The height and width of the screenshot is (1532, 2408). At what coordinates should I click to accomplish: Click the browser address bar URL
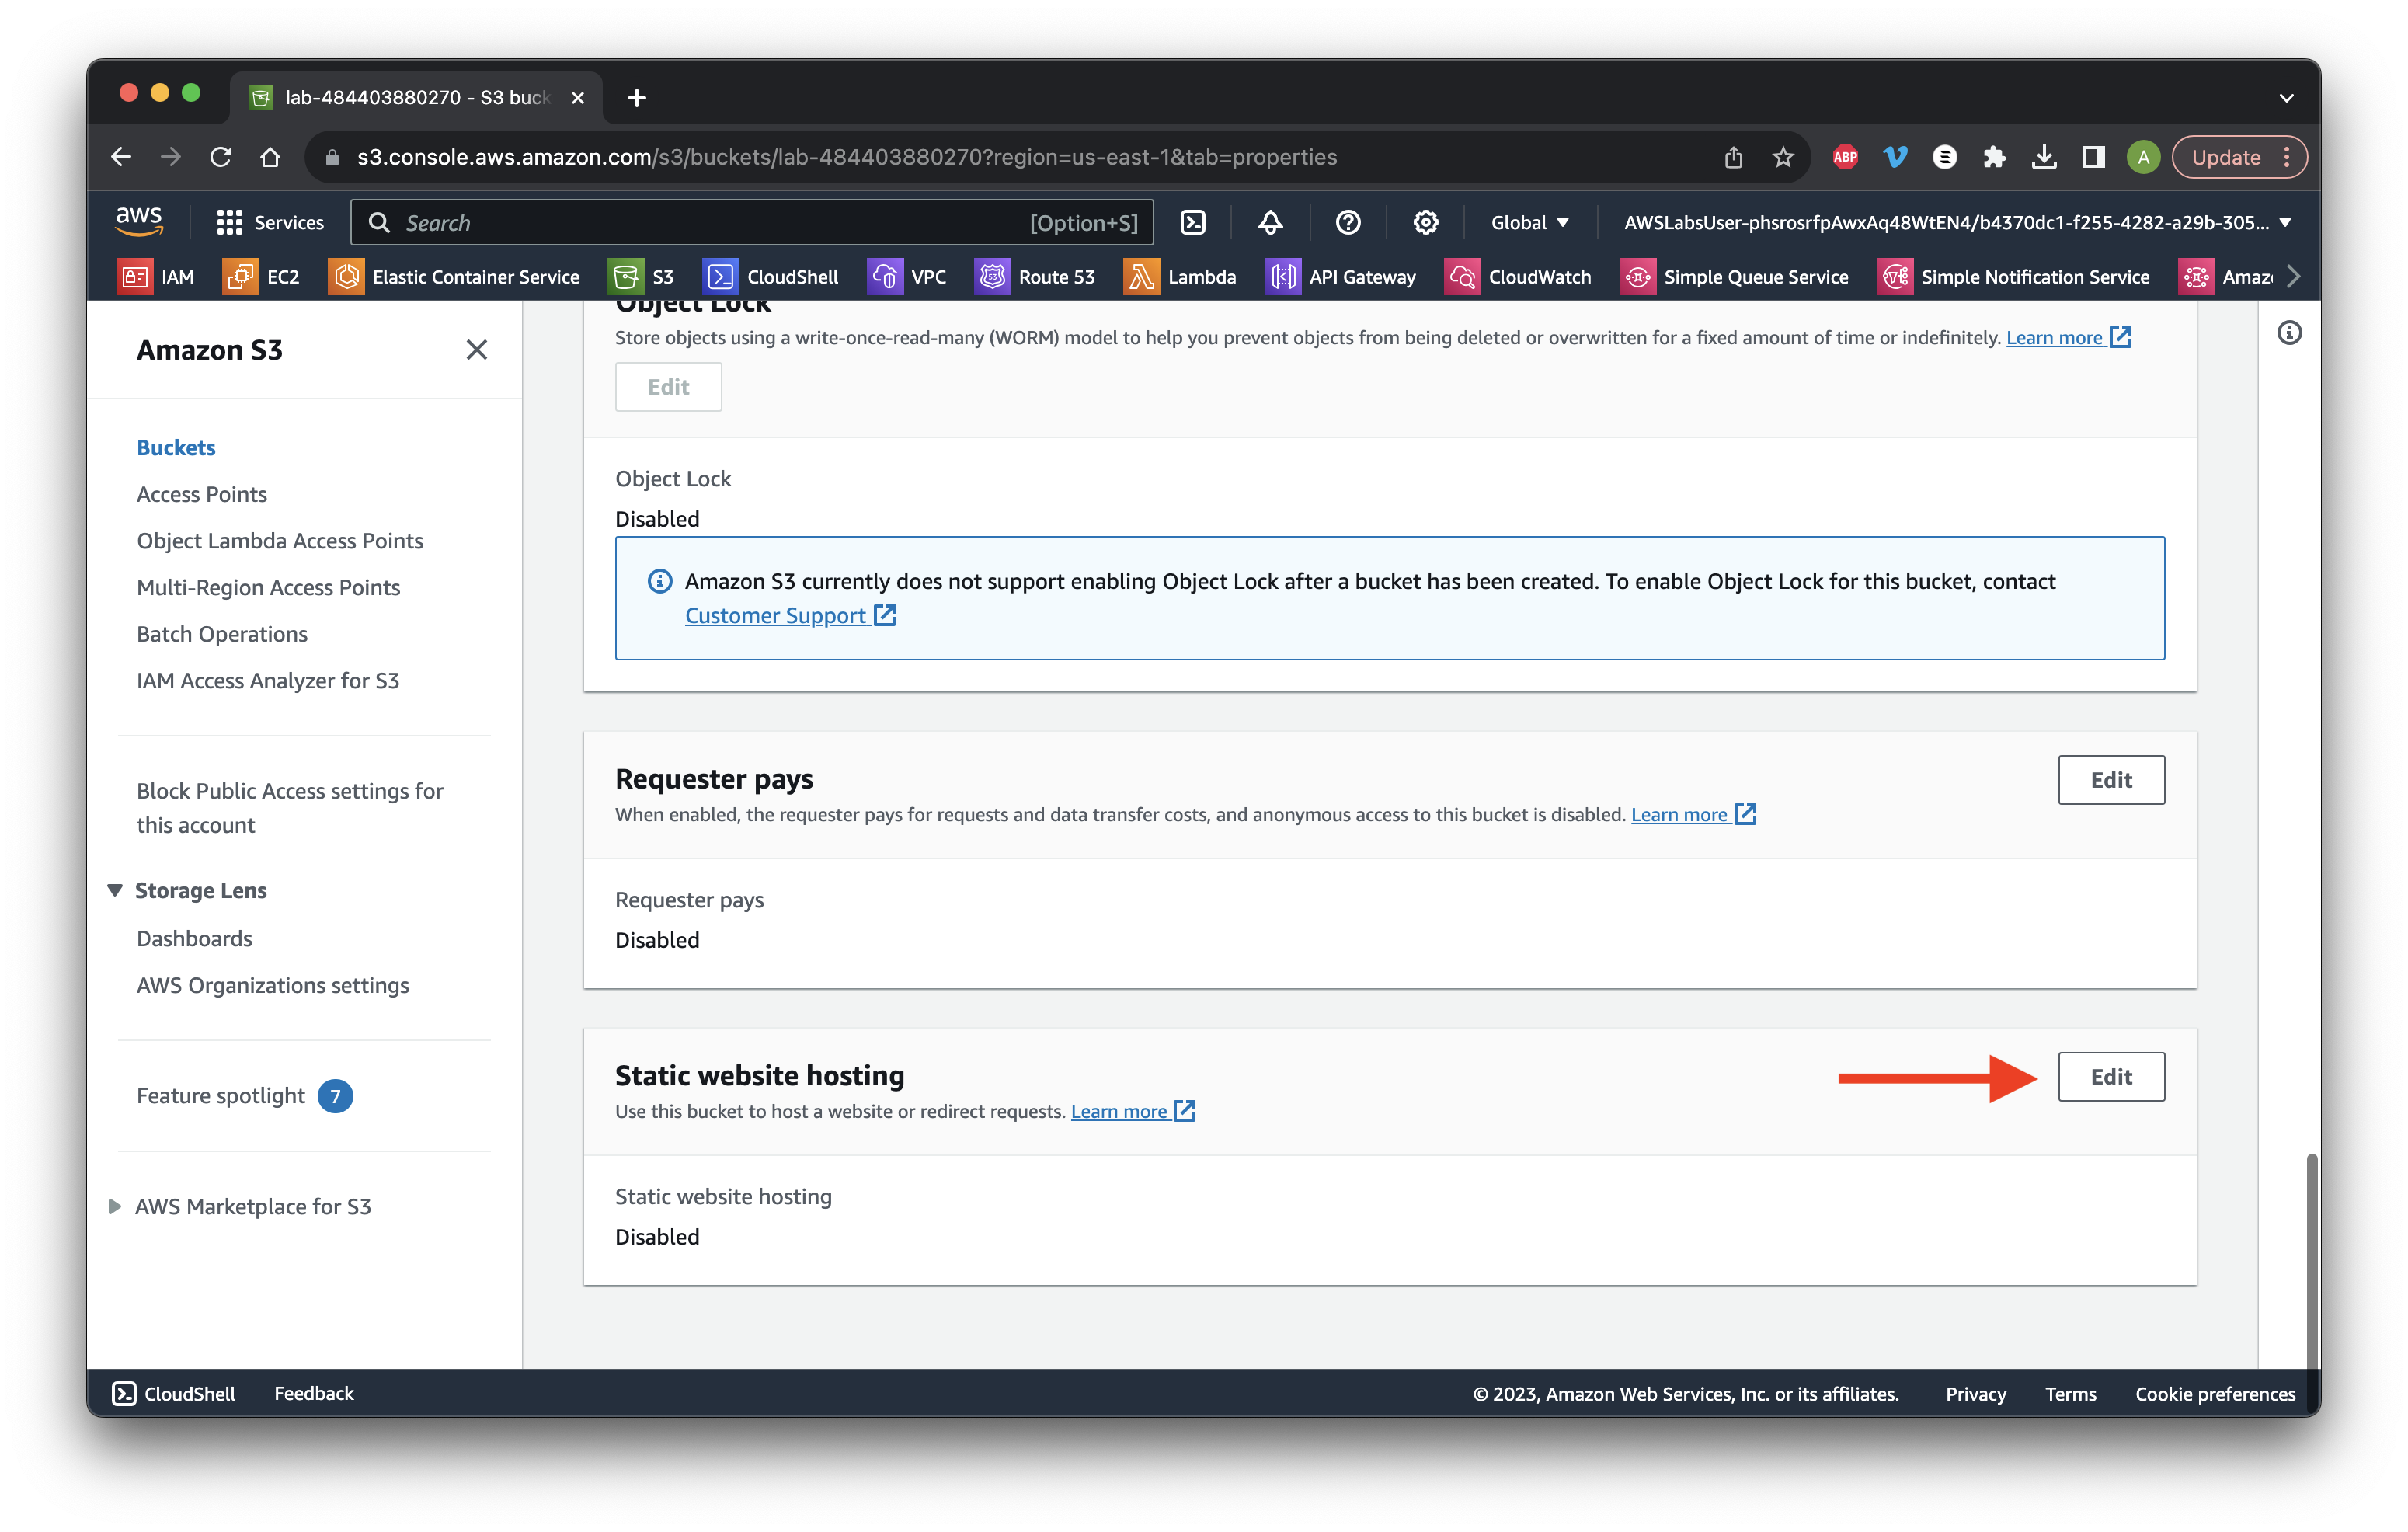[846, 157]
